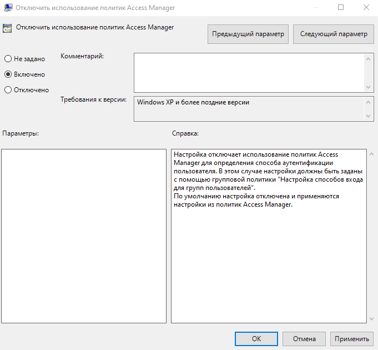Viewport: 378px width, 350px height.
Task: Click inside the empty "Параметры" panel
Action: click(84, 236)
